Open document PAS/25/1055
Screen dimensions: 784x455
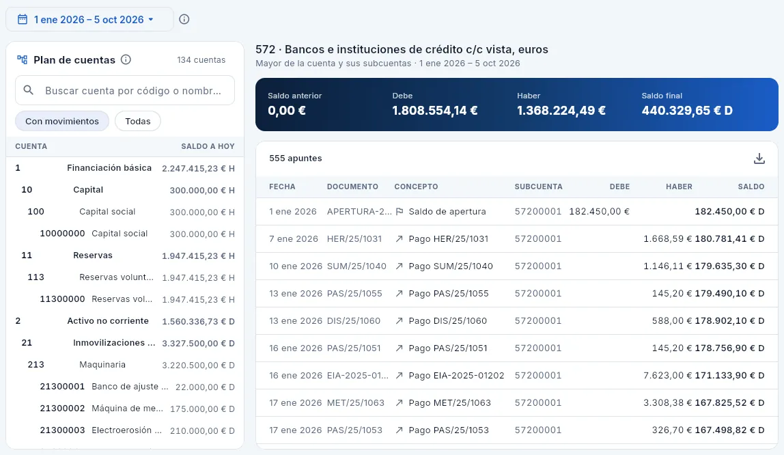coord(354,294)
